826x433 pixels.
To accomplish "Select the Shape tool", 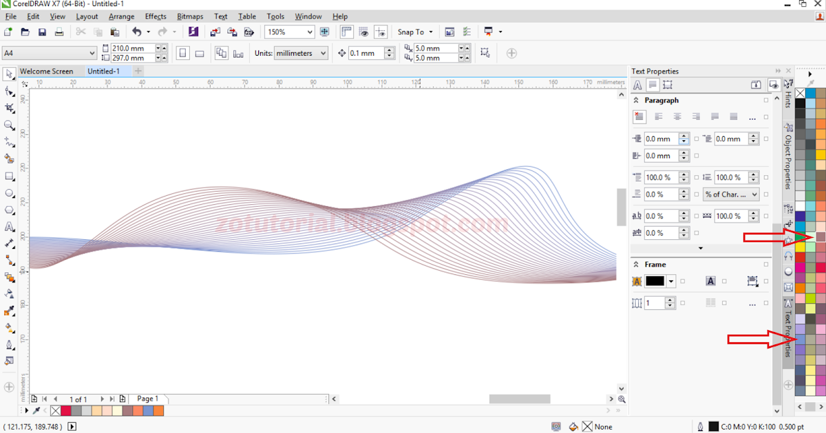I will click(x=10, y=90).
